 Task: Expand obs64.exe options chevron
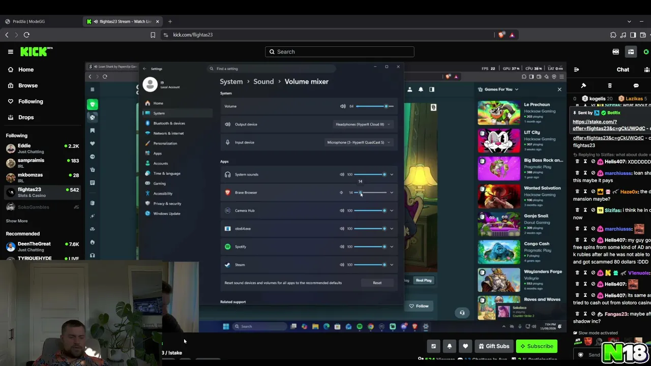391,229
